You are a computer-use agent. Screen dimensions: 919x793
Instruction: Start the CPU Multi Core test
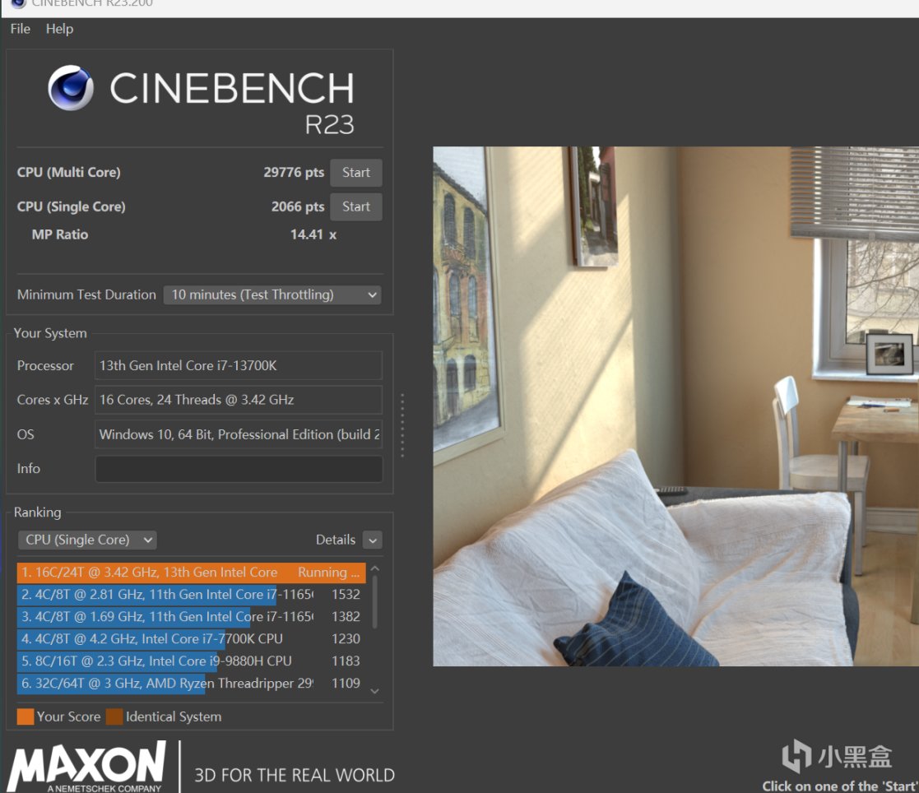[355, 172]
